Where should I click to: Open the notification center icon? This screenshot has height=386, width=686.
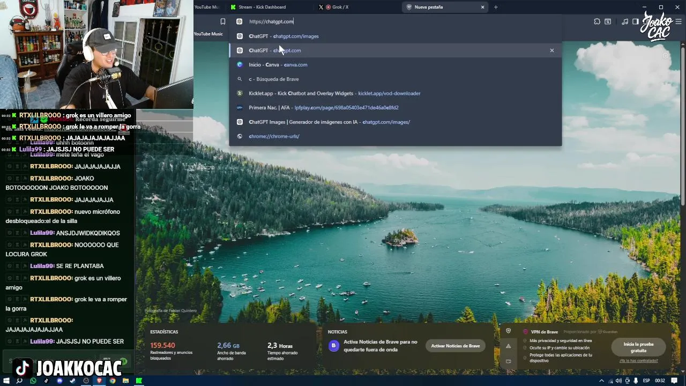click(x=673, y=381)
